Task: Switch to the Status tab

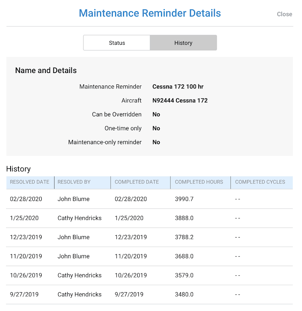Action: coord(117,43)
